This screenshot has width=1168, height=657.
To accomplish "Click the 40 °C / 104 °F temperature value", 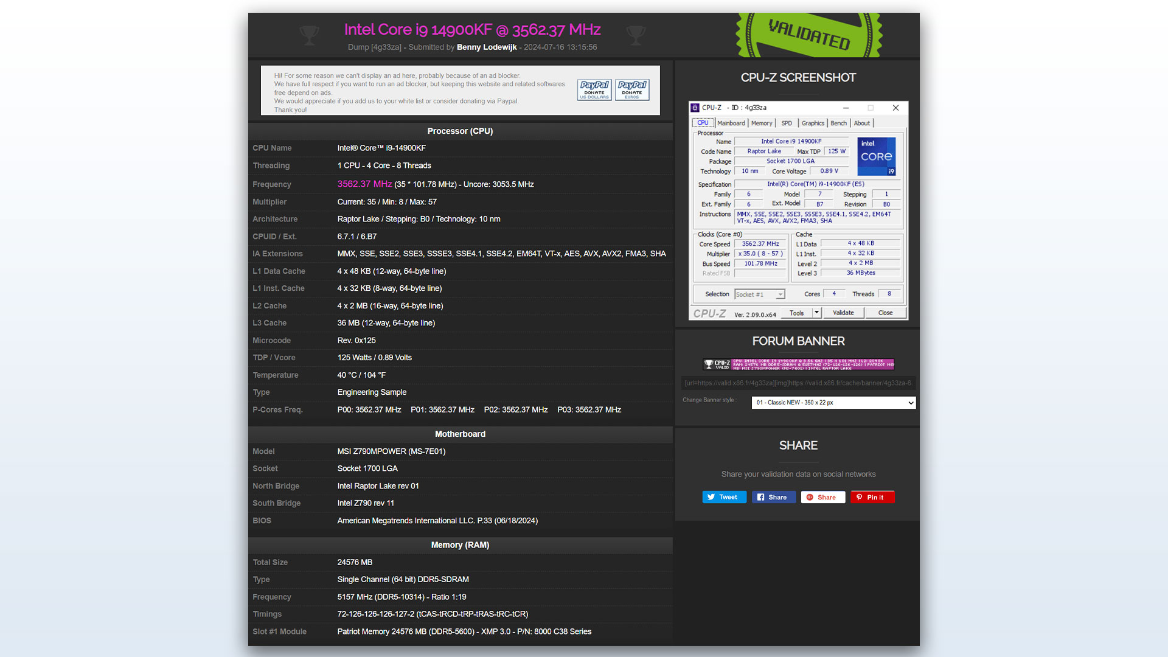I will click(x=361, y=375).
